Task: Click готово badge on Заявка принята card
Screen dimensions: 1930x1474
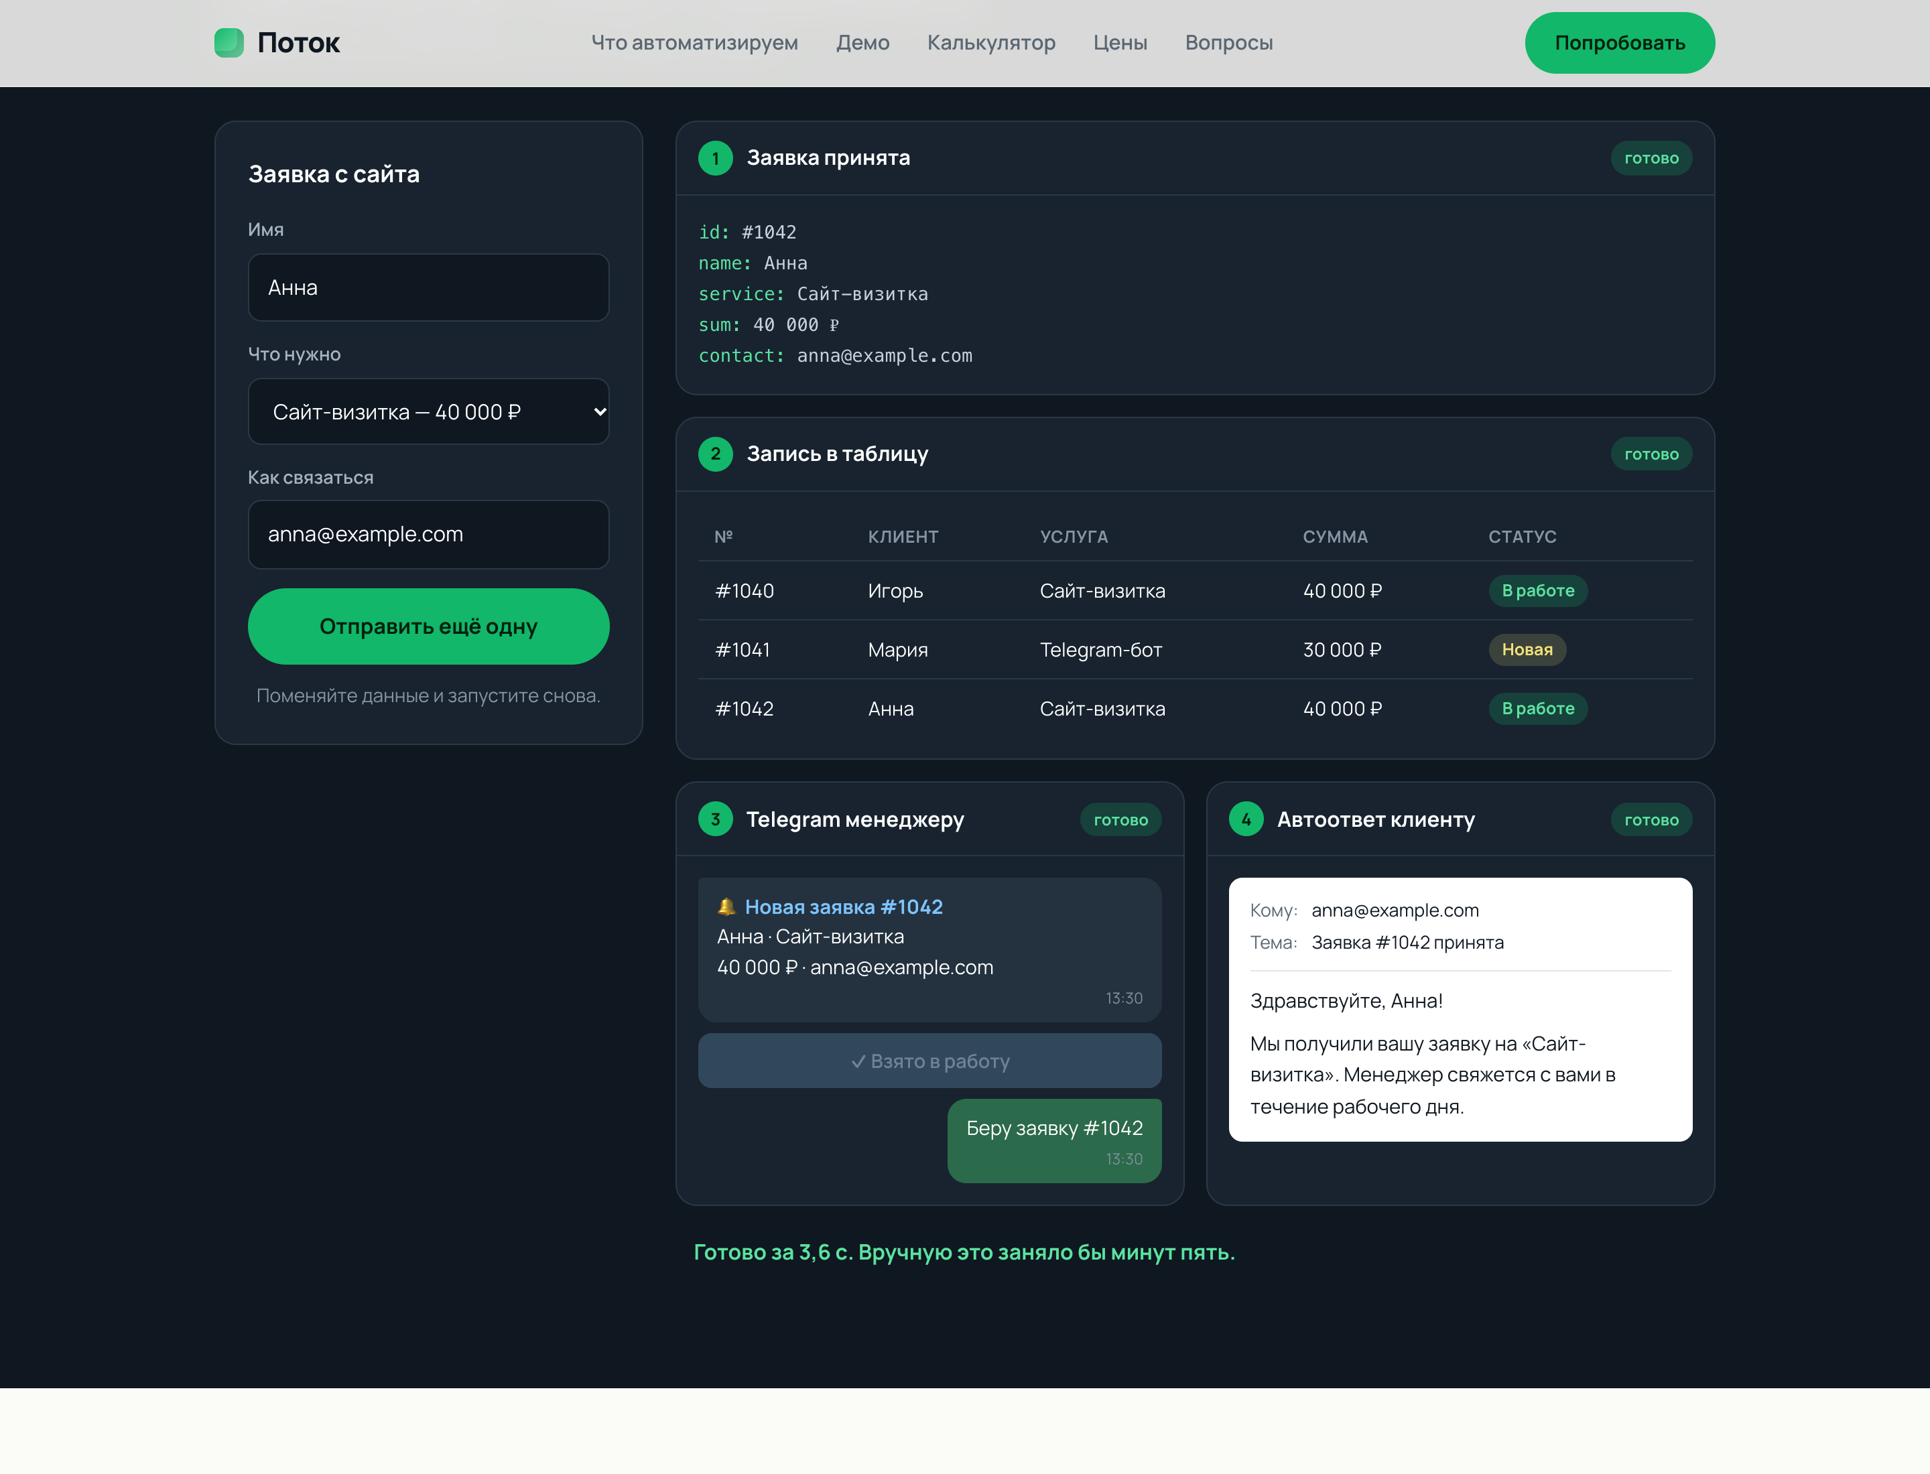Action: click(x=1651, y=158)
